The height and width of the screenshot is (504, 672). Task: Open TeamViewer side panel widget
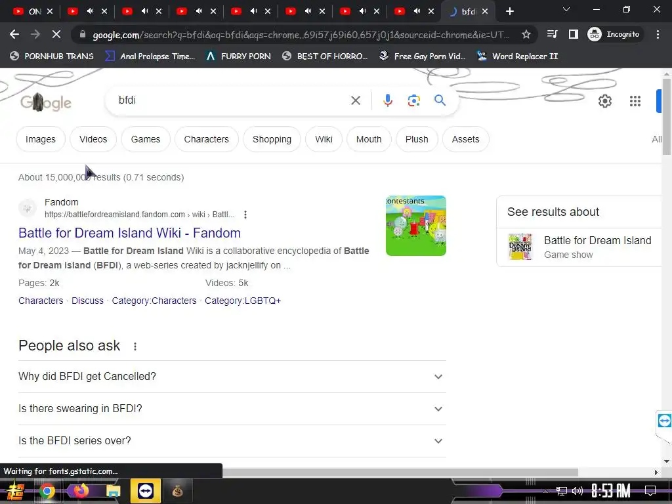click(664, 421)
